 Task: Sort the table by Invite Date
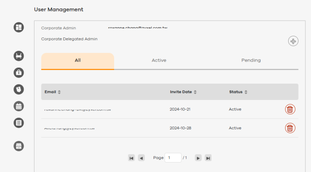195,92
